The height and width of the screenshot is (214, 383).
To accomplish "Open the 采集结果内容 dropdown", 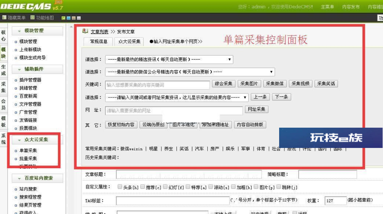I will click(177, 97).
